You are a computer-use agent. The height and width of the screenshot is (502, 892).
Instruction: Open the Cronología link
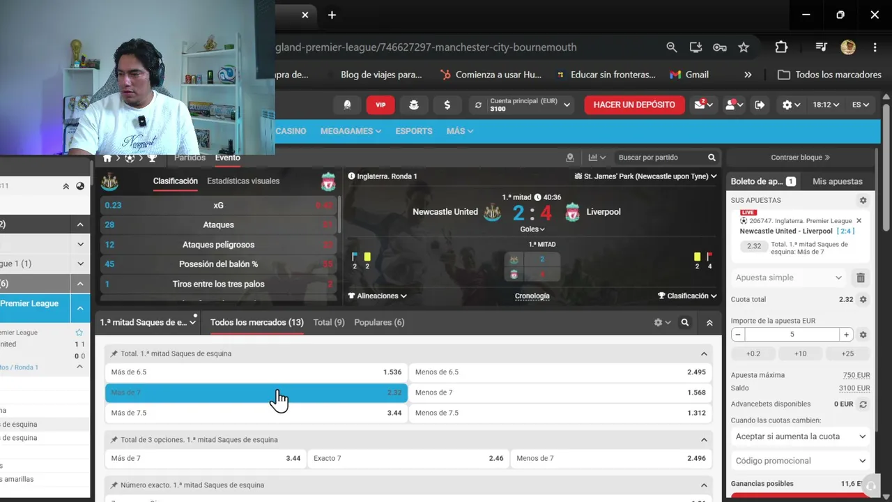click(532, 296)
